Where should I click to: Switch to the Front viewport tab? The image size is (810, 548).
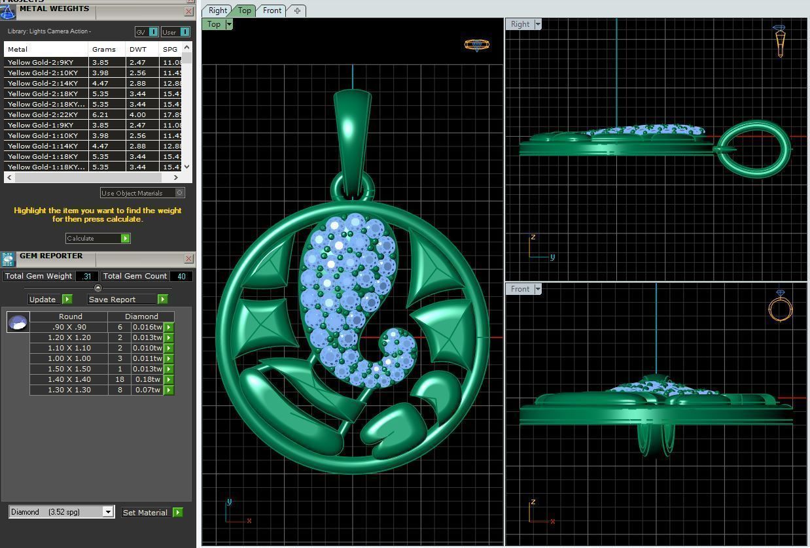pyautogui.click(x=272, y=10)
